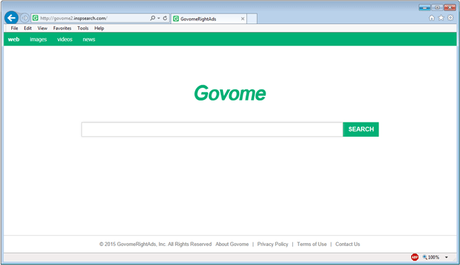Screen dimensions: 460x265
Task: Select the web search category
Action: pos(13,40)
